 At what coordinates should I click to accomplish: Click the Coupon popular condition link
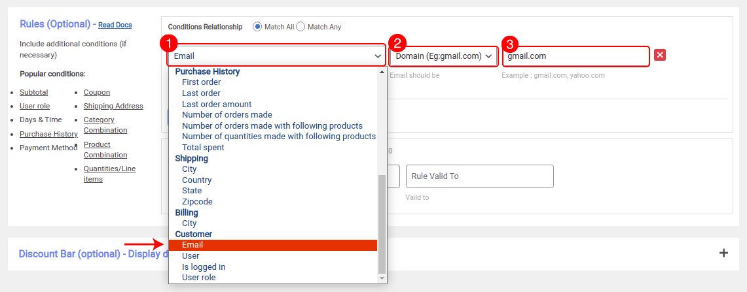[97, 92]
